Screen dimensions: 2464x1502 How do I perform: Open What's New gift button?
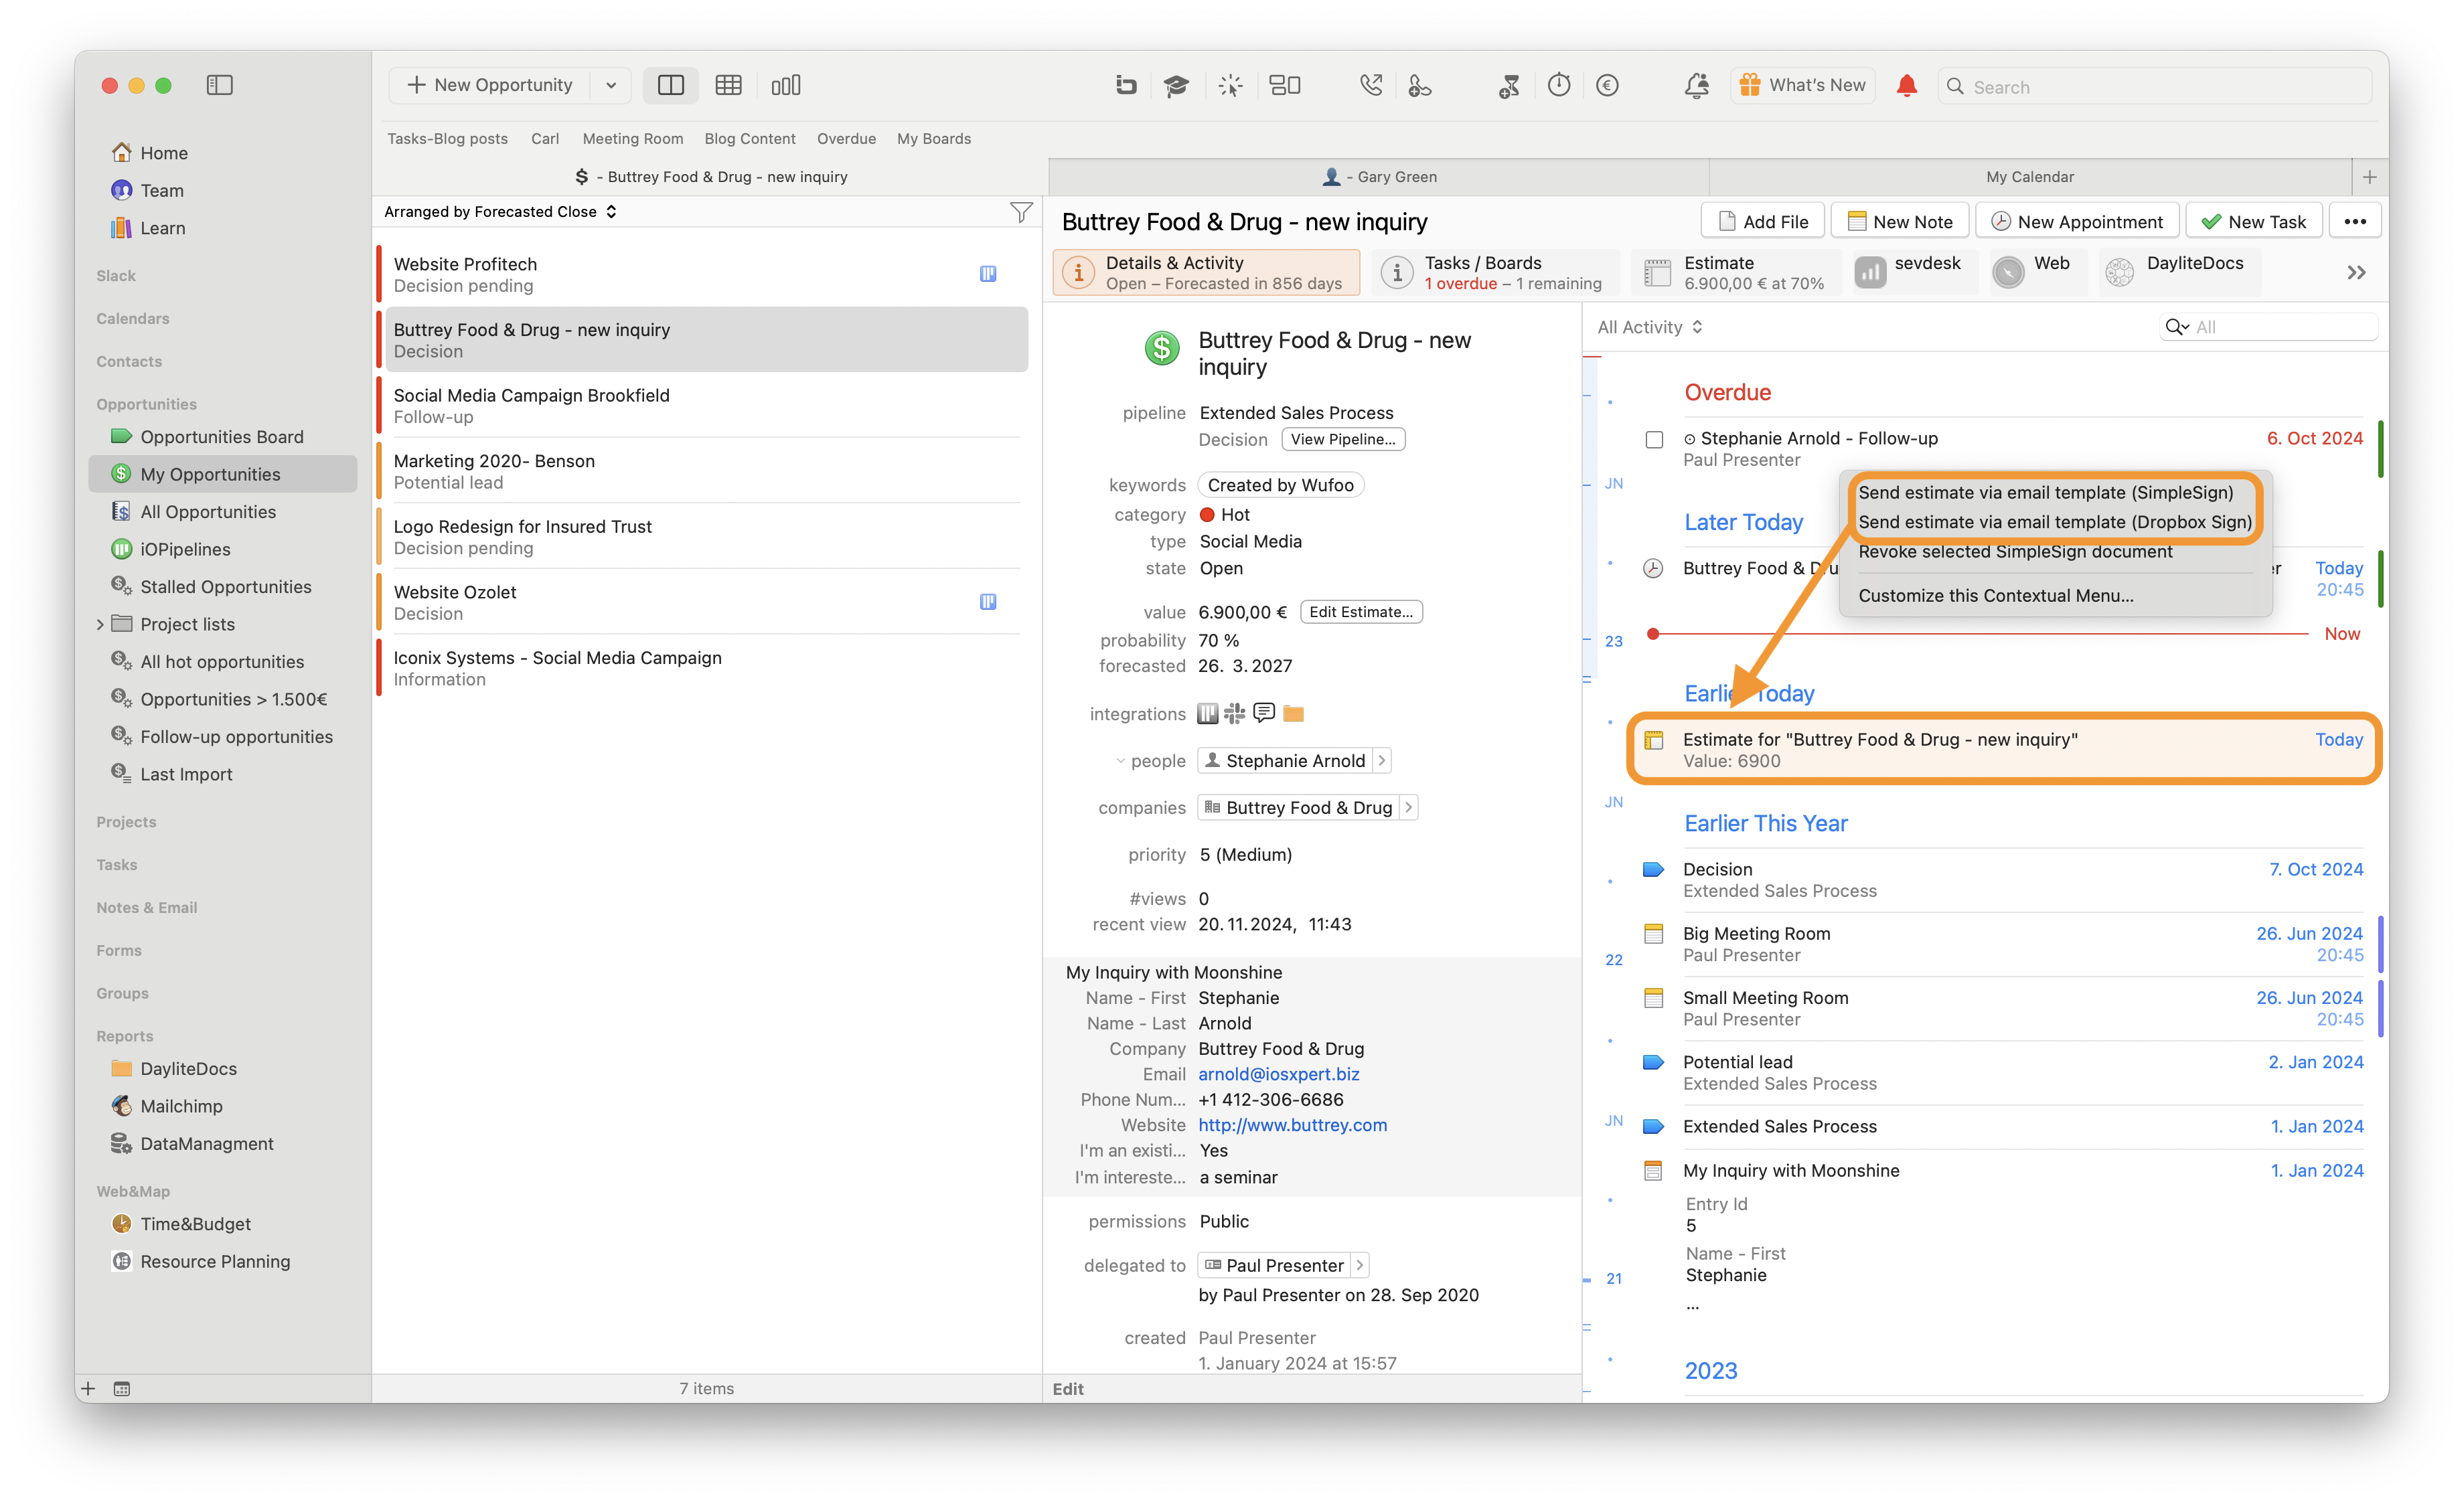click(x=1802, y=86)
